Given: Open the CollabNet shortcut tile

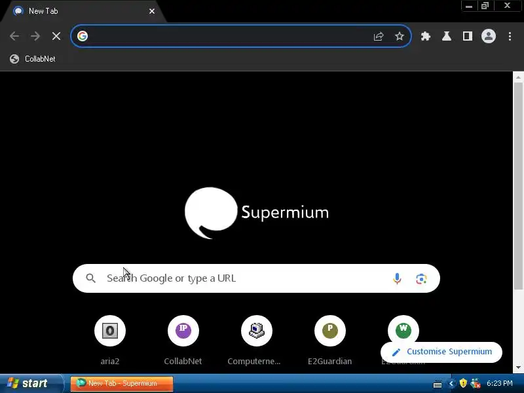Looking at the screenshot, I should [x=183, y=340].
